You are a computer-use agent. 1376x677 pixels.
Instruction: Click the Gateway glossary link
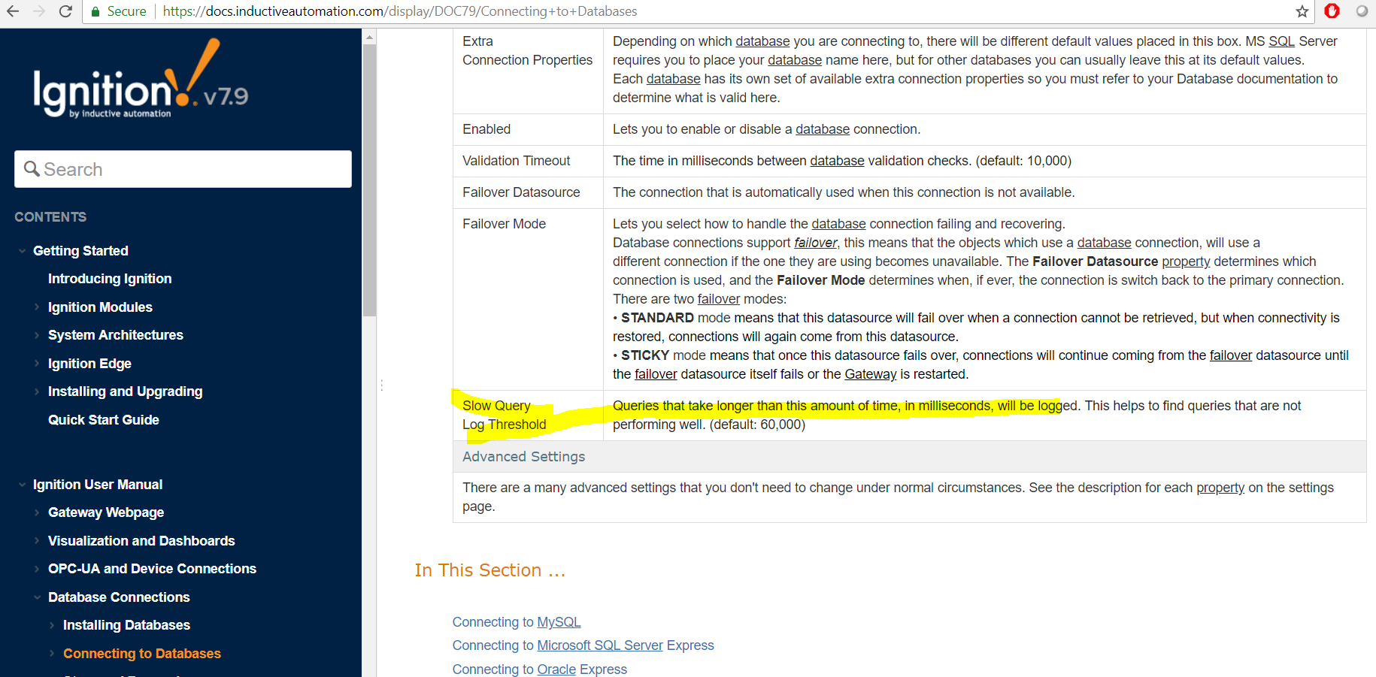[x=871, y=374]
